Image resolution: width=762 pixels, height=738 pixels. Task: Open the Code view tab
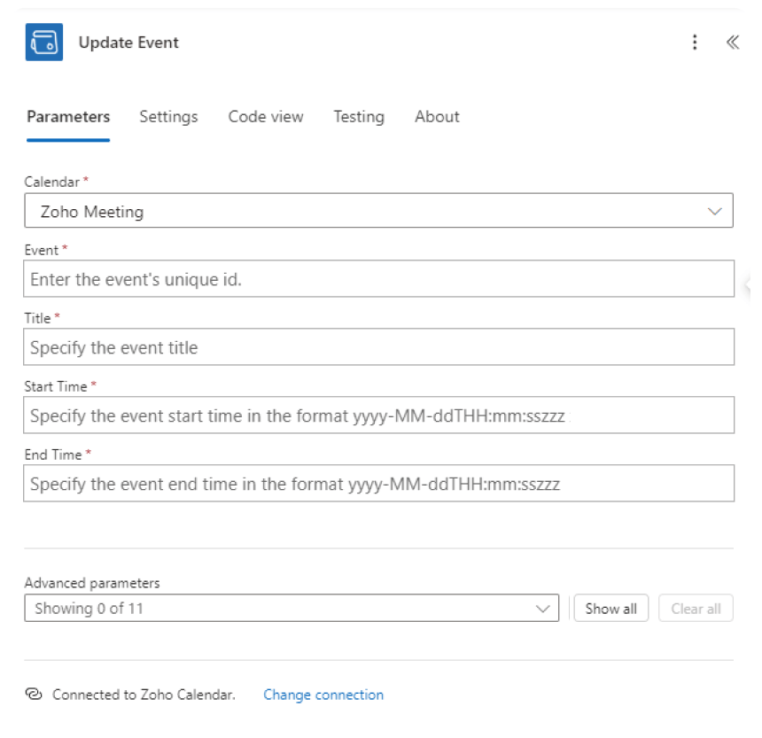pyautogui.click(x=266, y=117)
